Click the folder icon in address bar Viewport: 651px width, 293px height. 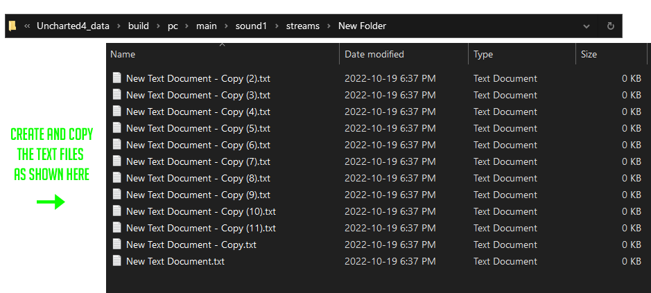[x=12, y=26]
